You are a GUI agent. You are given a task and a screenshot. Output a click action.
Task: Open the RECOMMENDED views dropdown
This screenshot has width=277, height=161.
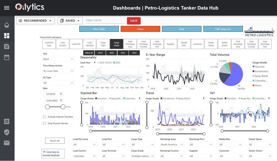(x=35, y=21)
